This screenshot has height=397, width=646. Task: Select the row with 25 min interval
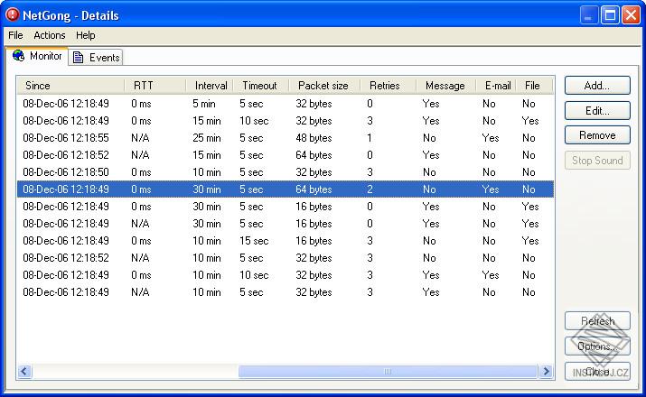pos(271,138)
